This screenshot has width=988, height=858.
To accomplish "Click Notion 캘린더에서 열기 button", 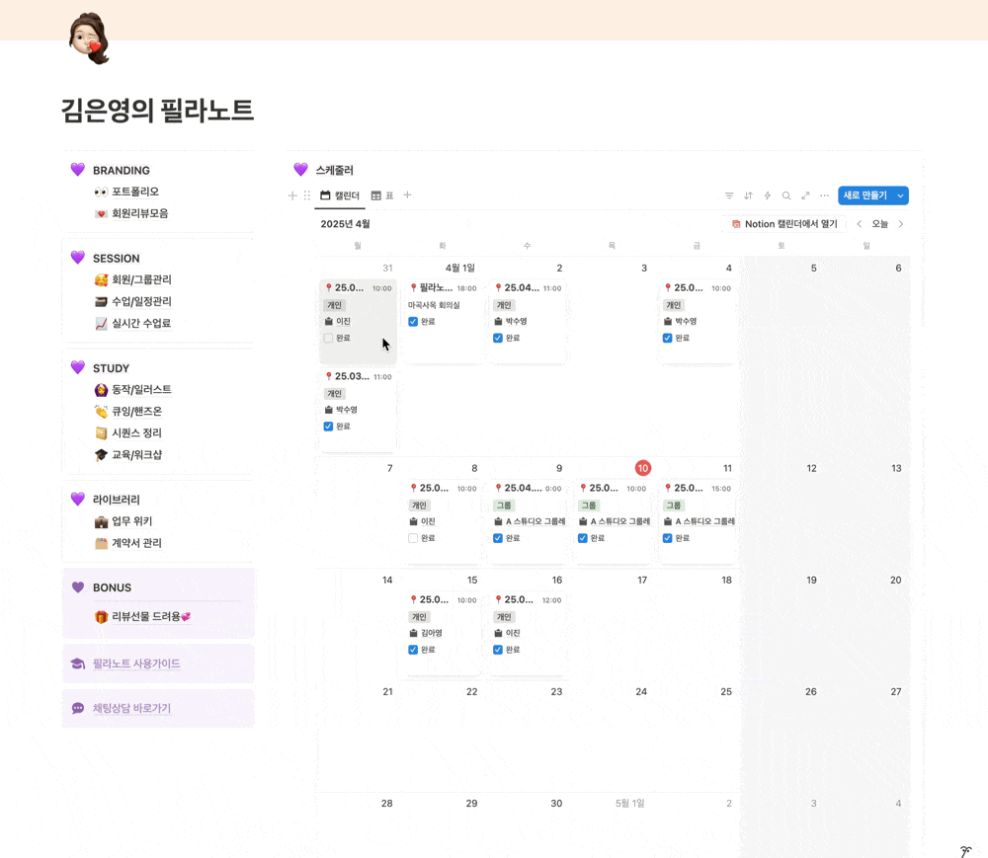I will (x=783, y=224).
